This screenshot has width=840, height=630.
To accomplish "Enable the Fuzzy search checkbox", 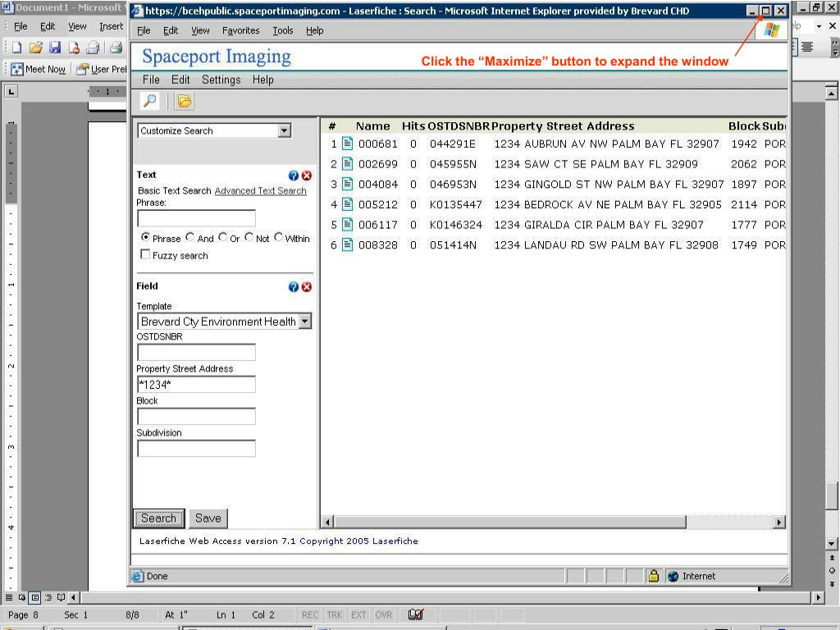I will pyautogui.click(x=145, y=254).
